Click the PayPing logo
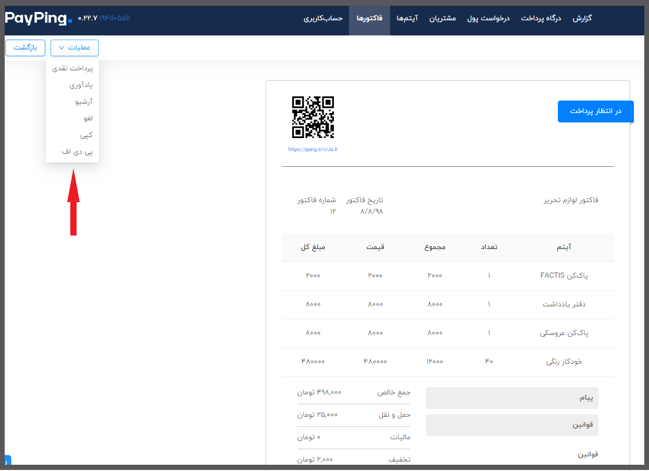 point(39,19)
